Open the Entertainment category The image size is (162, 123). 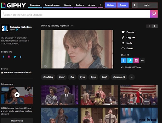(x=52, y=5)
